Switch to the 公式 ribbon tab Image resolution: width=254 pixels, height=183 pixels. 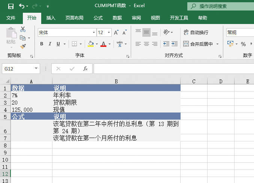(98, 18)
